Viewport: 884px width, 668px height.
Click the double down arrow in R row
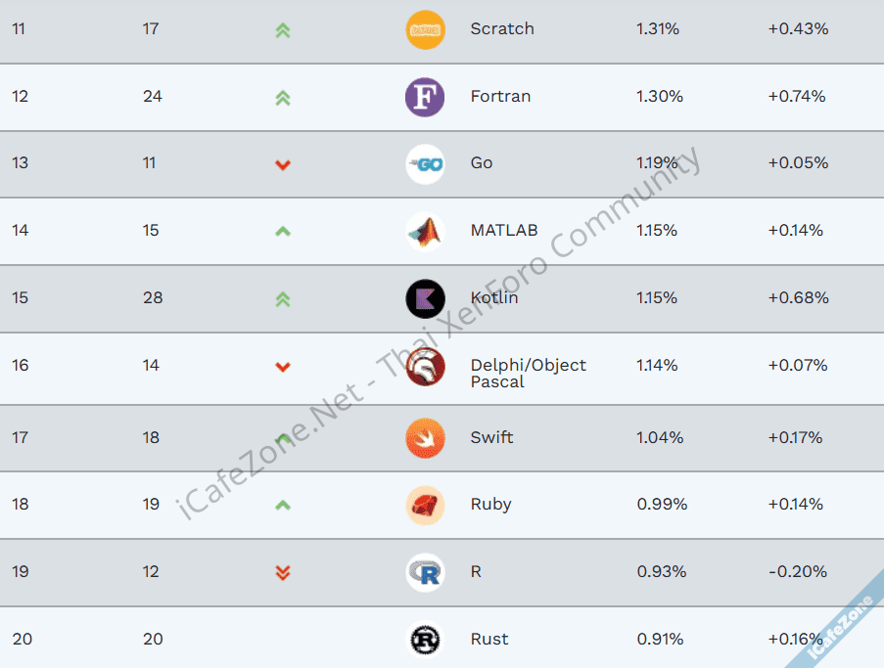pyautogui.click(x=283, y=572)
